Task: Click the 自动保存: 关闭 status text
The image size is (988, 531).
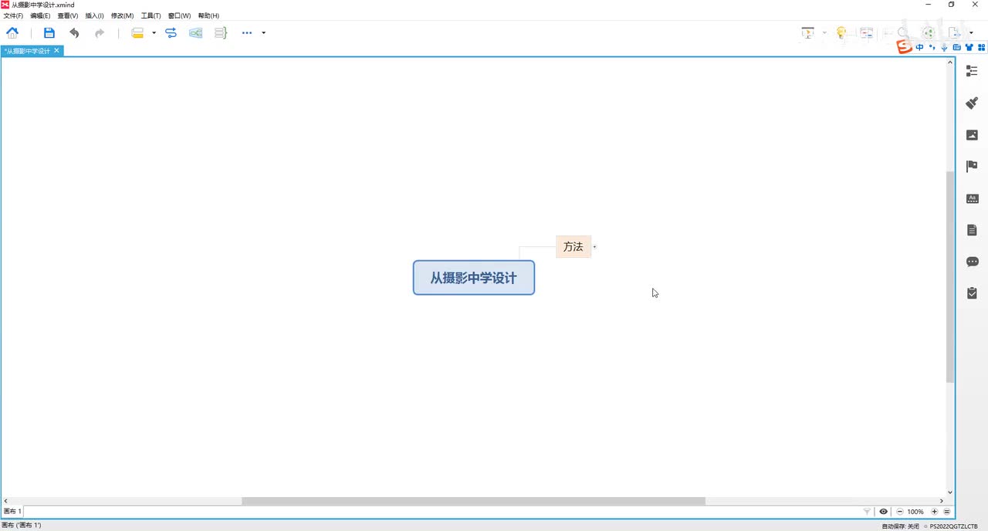Action: click(900, 526)
